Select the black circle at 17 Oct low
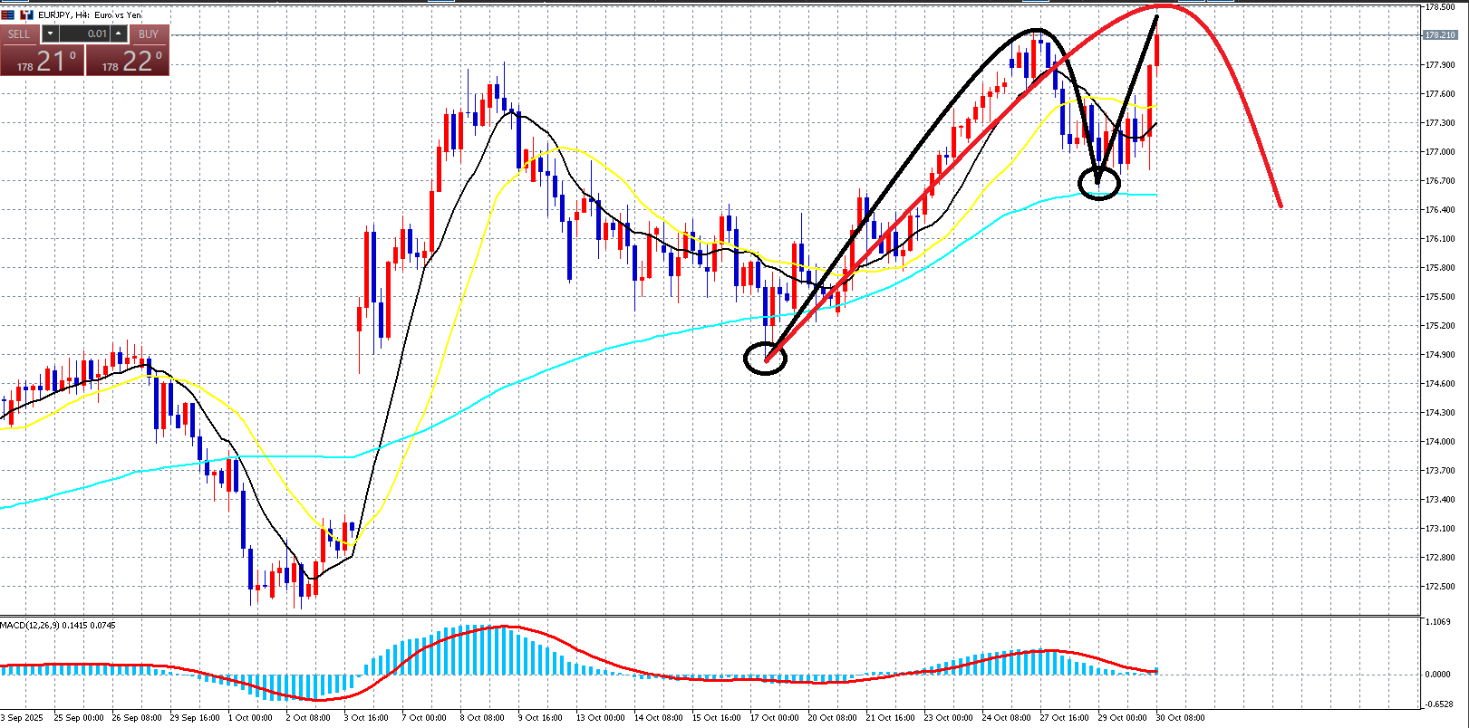Screen dimensions: 1469x728 (x=765, y=359)
